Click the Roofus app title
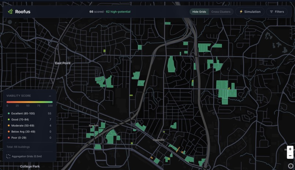Image resolution: width=295 pixels, height=170 pixels. click(23, 12)
